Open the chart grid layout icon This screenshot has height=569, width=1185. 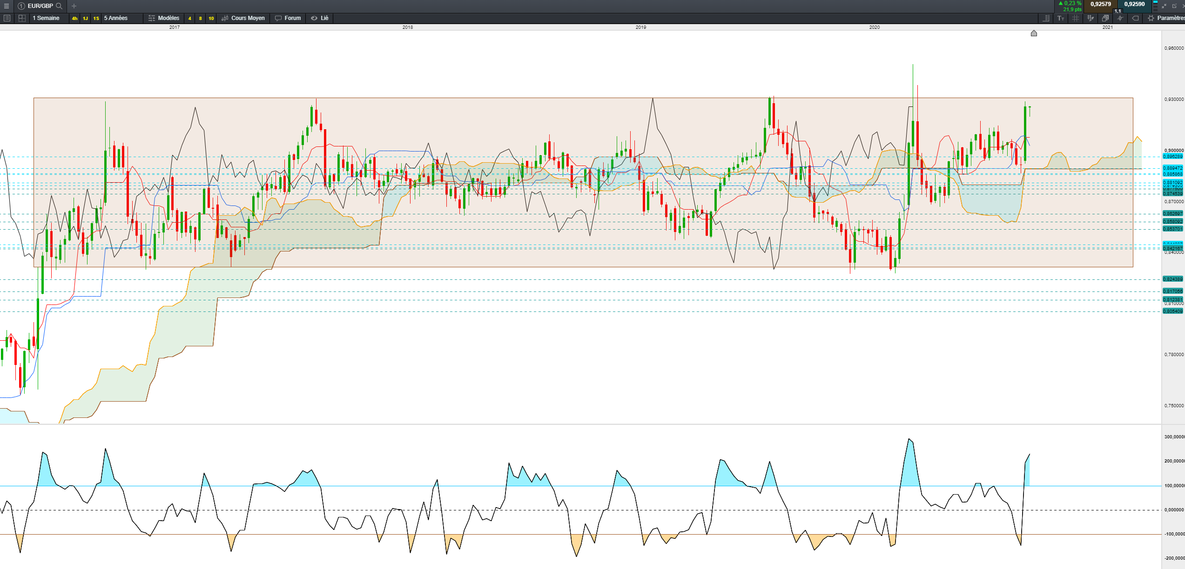click(x=22, y=18)
